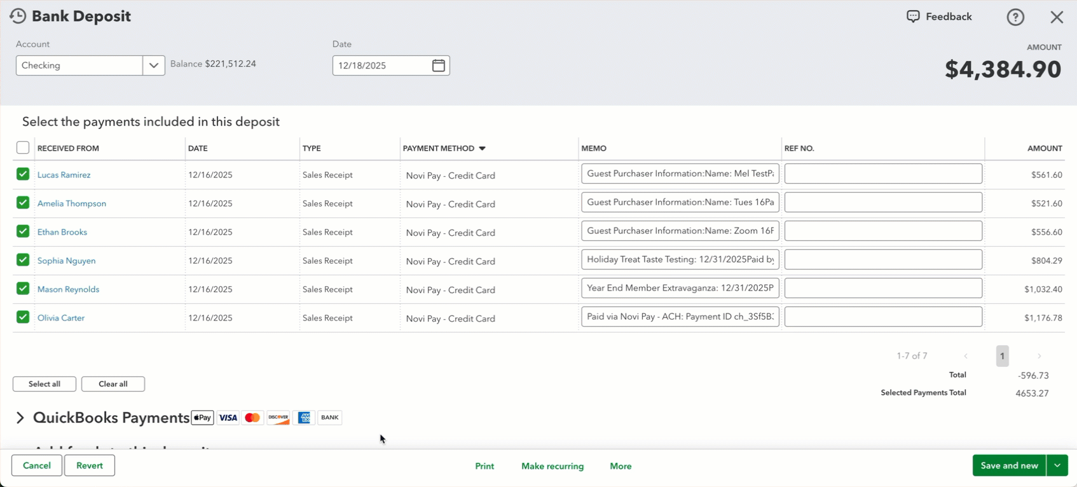The height and width of the screenshot is (487, 1077).
Task: Click the Visa card icon
Action: pyautogui.click(x=228, y=418)
